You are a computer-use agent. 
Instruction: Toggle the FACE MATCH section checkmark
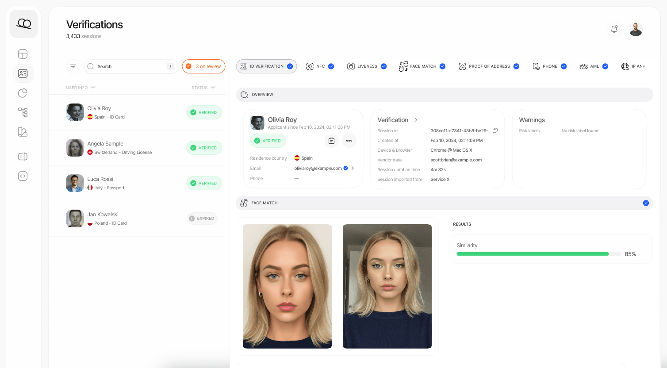(x=646, y=203)
